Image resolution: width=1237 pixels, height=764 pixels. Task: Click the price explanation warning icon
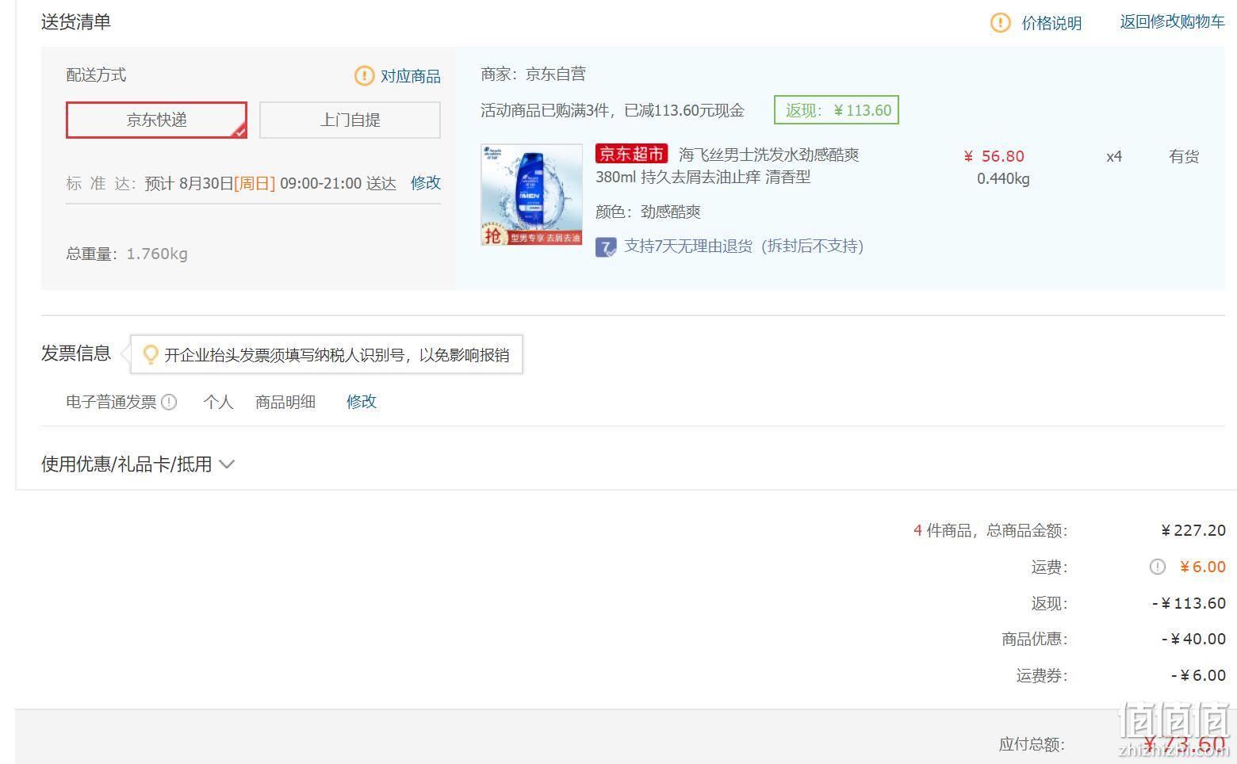(1001, 23)
